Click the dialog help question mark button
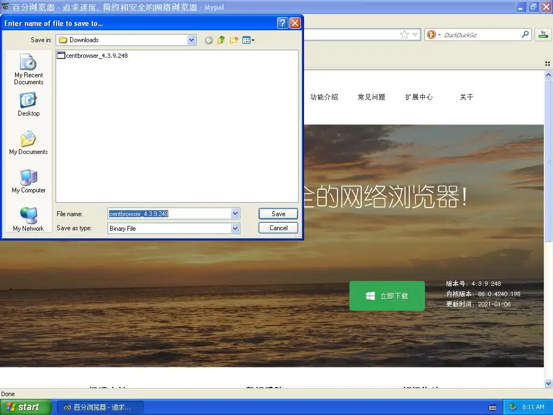Viewport: 553px width, 415px height. [x=282, y=23]
